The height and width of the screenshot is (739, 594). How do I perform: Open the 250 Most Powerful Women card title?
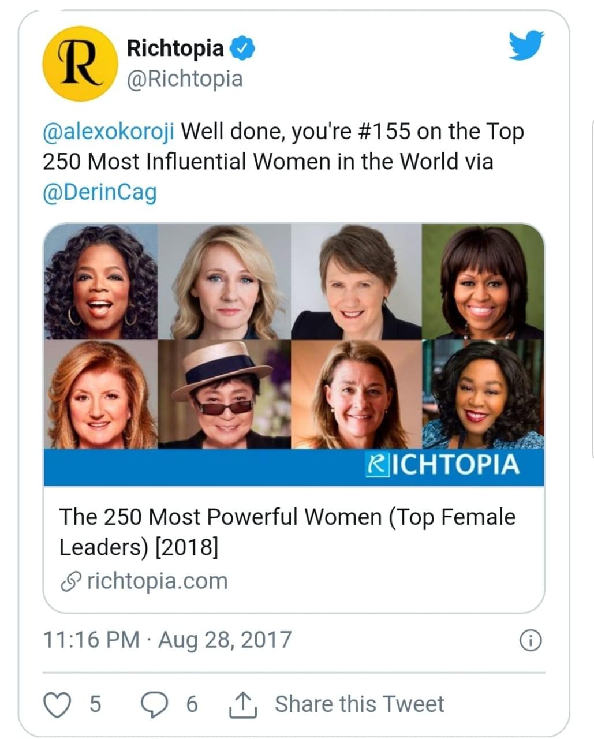[287, 531]
